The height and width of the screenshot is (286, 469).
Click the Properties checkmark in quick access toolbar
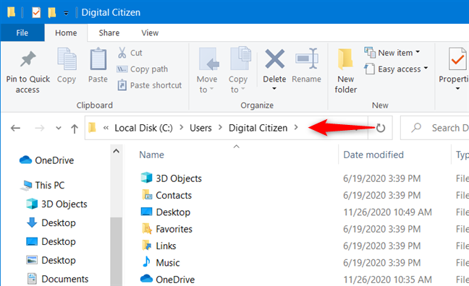pyautogui.click(x=36, y=12)
